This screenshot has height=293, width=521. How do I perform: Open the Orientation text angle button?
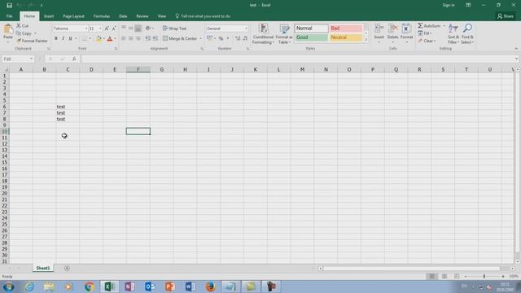click(x=148, y=28)
